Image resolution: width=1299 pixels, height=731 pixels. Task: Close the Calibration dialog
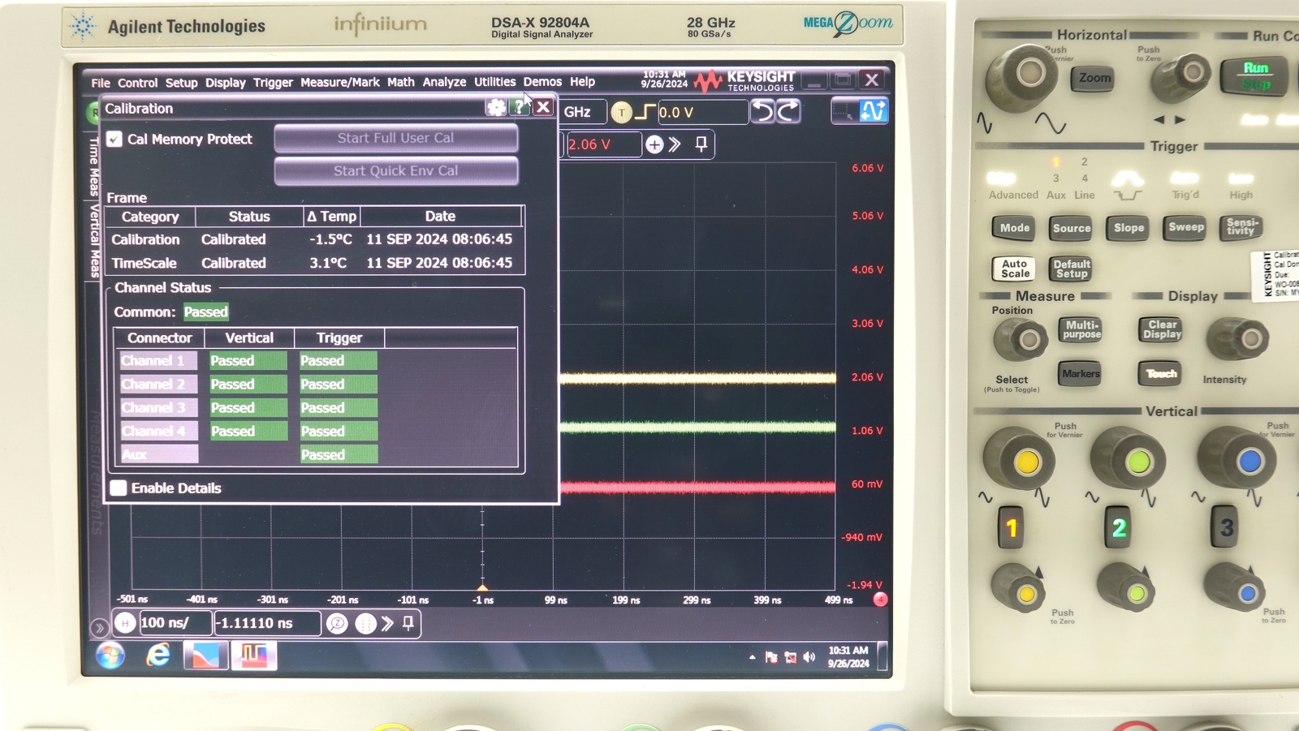543,107
